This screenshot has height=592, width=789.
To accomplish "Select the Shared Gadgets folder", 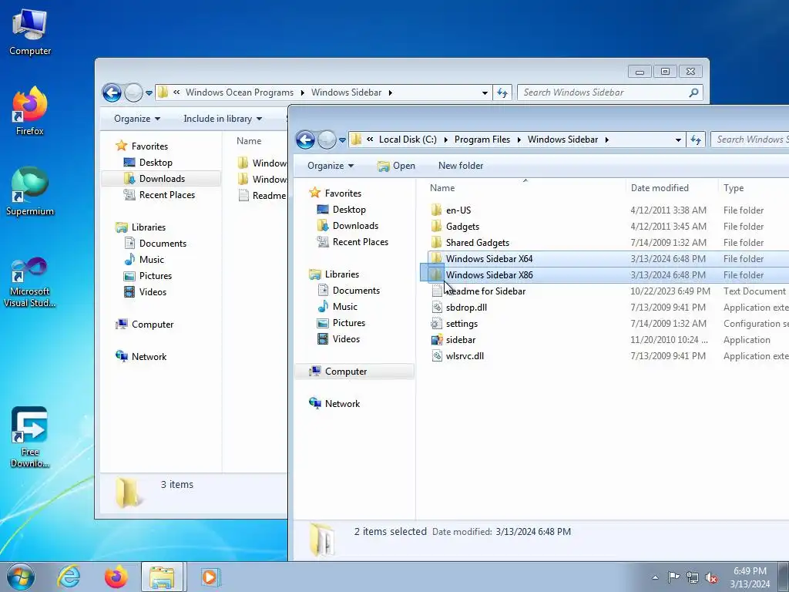I will pos(477,243).
